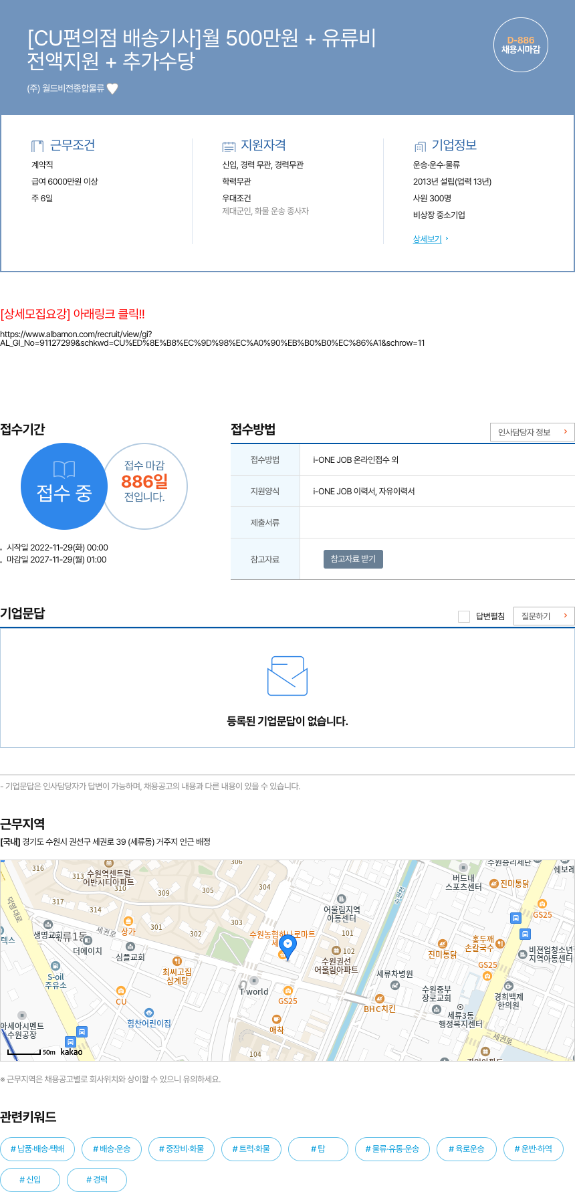
Task: Click the 어울림지역 아동센터 map marker
Action: tap(342, 899)
